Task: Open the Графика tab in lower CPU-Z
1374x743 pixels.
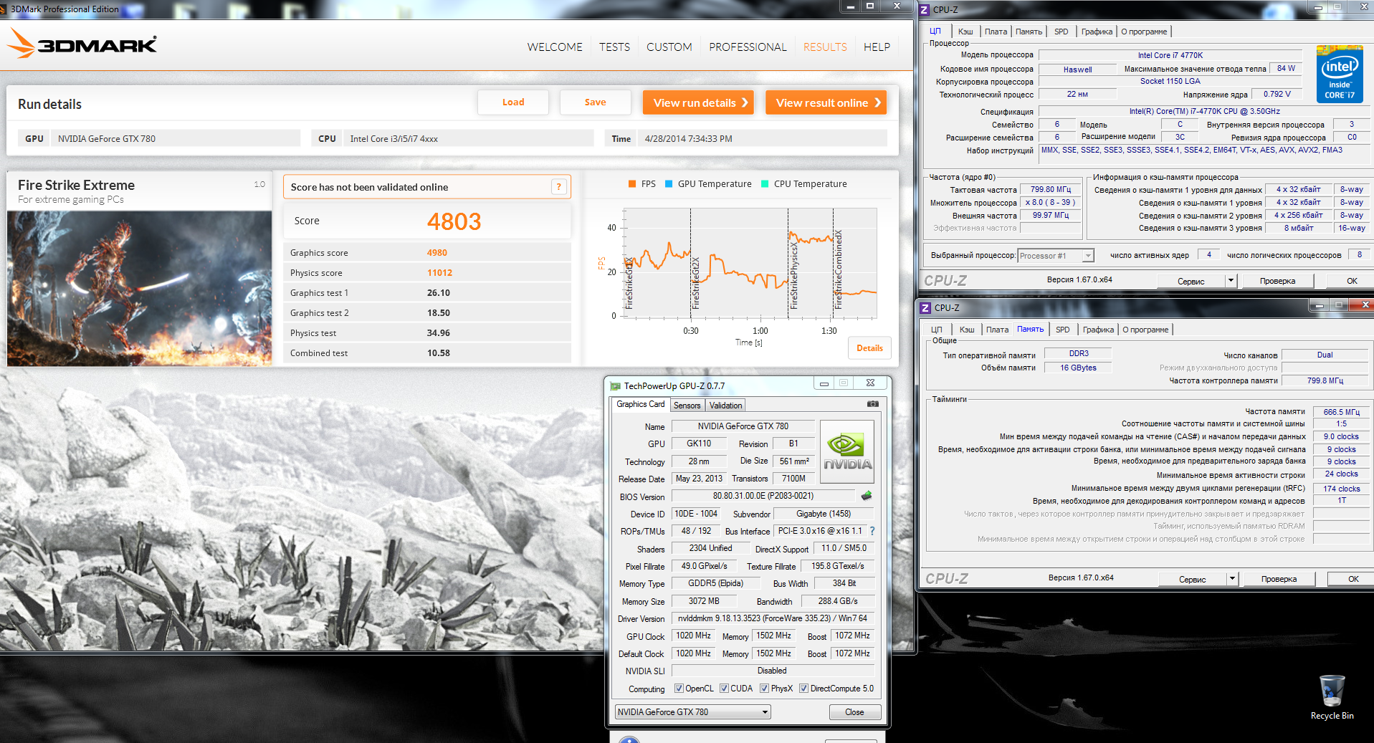Action: point(1098,330)
